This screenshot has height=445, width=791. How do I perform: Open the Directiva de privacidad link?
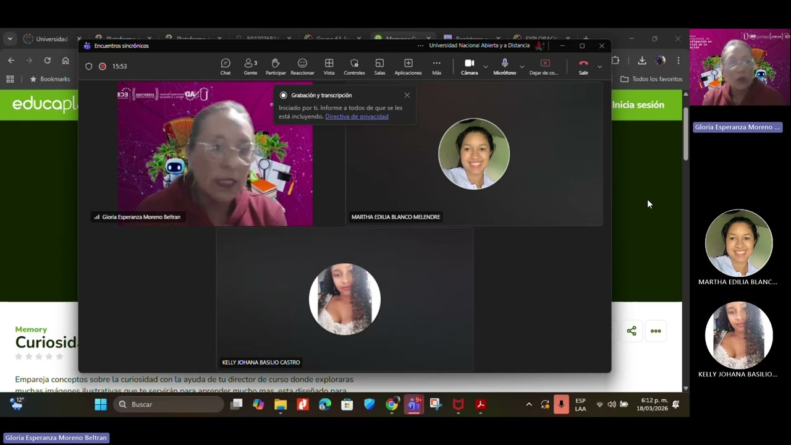click(357, 116)
